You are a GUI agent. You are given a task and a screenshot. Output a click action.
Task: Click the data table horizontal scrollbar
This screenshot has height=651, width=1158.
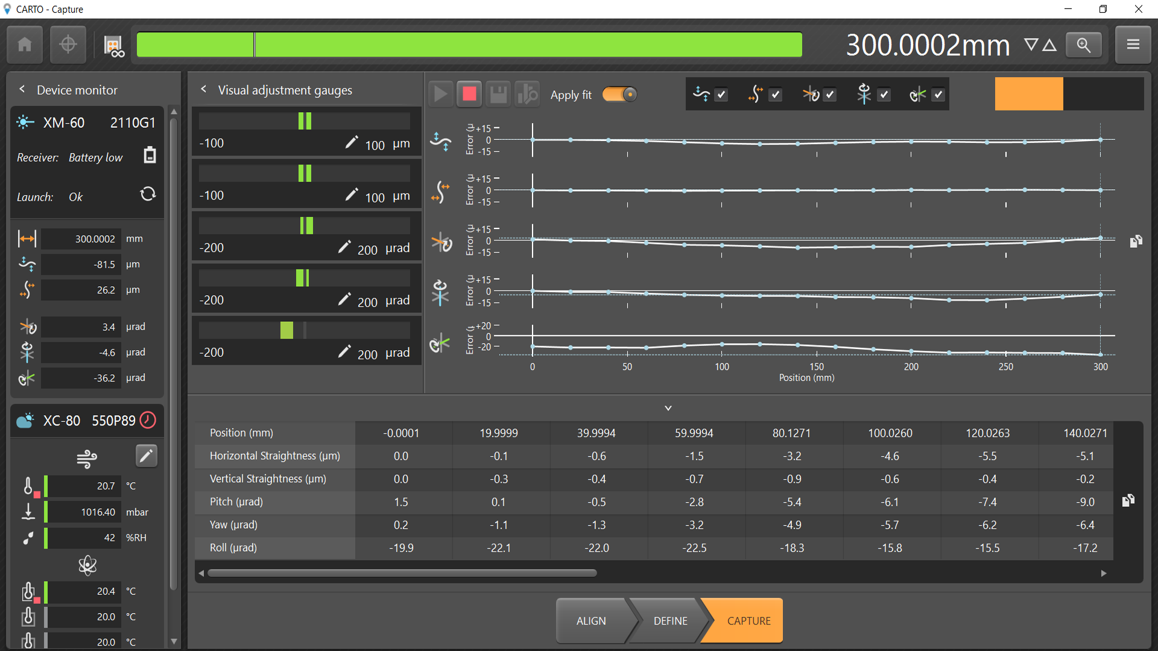[402, 573]
